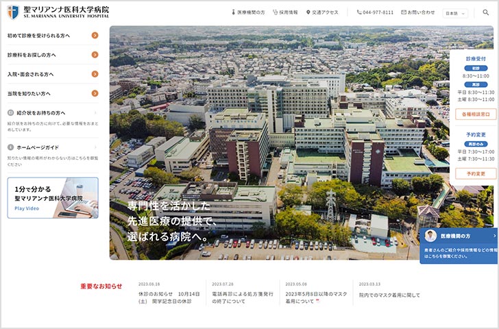The width and height of the screenshot is (499, 329).
Task: Click orange arrow beside 入院・面会される方へ
Action: click(95, 74)
